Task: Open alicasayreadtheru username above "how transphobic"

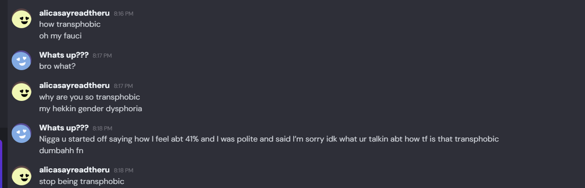Action: pyautogui.click(x=74, y=13)
